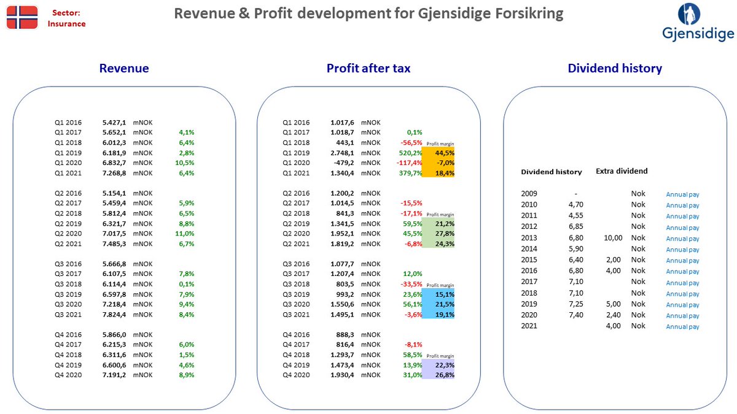This screenshot has width=737, height=414.
Task: Select revenue value 5.866,0
Action: click(114, 335)
